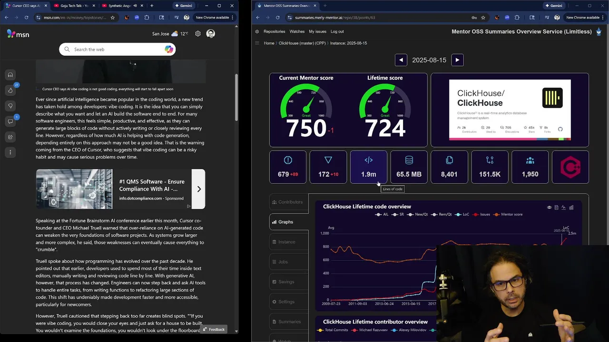The height and width of the screenshot is (342, 609).
Task: Open the comments icon in MSN sidebar
Action: (x=10, y=121)
